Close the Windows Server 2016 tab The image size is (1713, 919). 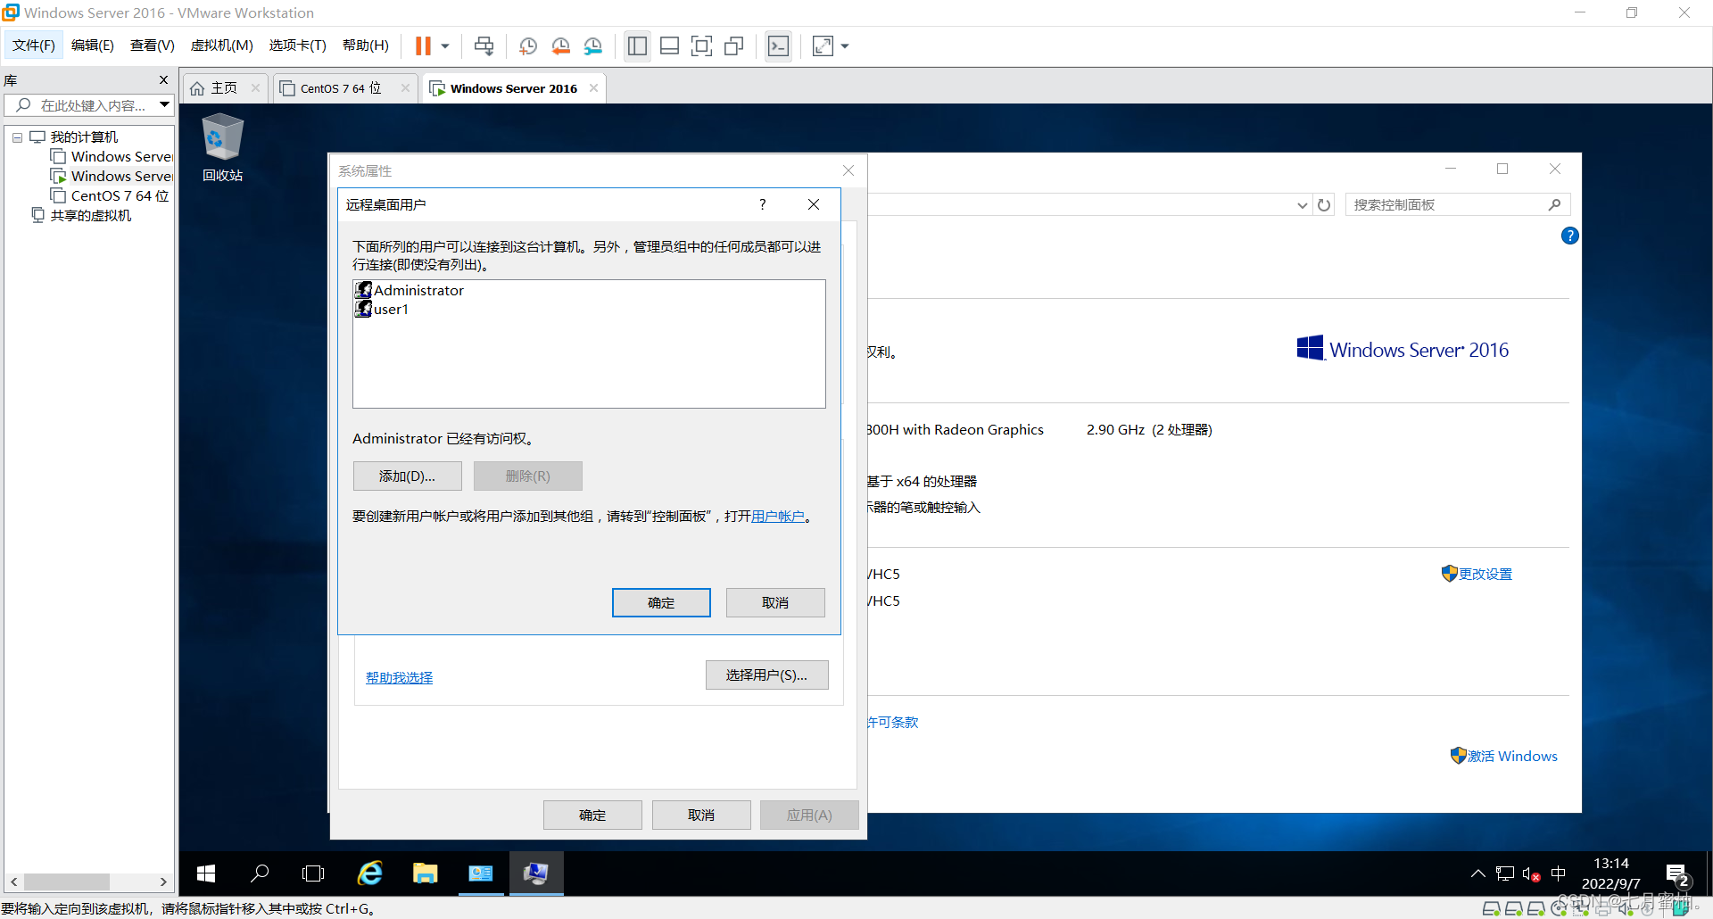click(x=593, y=88)
